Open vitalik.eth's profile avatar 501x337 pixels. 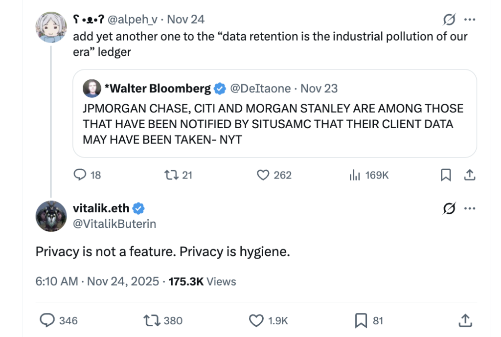51,216
